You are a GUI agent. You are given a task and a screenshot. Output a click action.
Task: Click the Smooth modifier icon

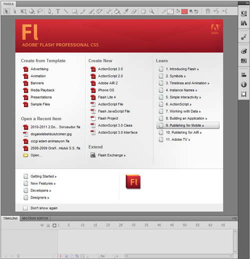point(216,12)
